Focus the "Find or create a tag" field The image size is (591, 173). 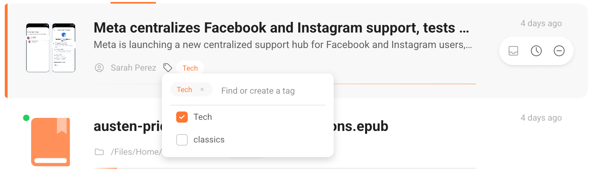tap(270, 91)
